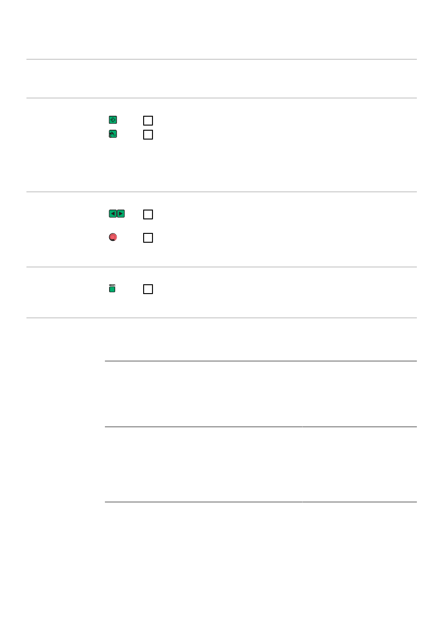Toggle the topmost empty checkbox
Screen dimensions: 443x639
pos(148,120)
